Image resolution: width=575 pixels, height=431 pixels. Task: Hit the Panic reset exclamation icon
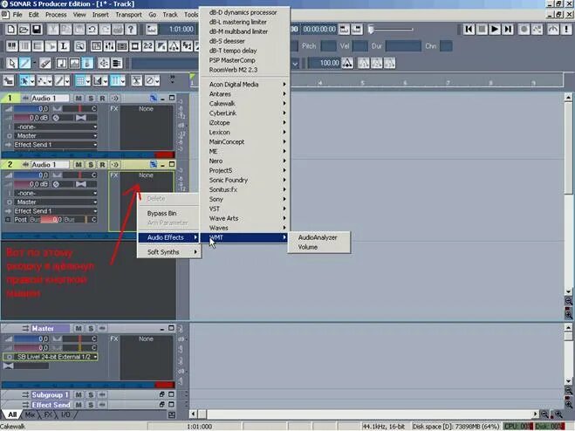(x=566, y=30)
